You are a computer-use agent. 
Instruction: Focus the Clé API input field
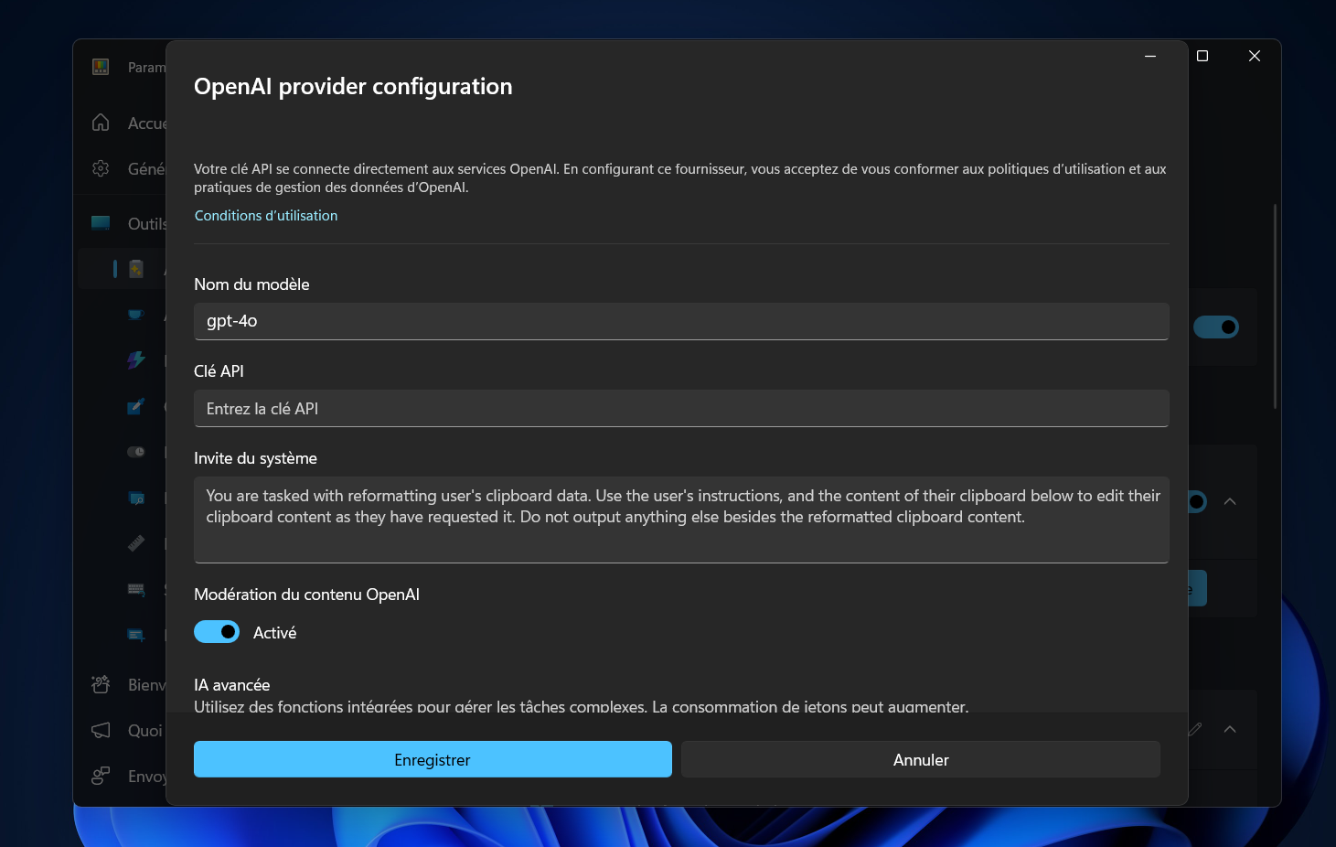(681, 409)
